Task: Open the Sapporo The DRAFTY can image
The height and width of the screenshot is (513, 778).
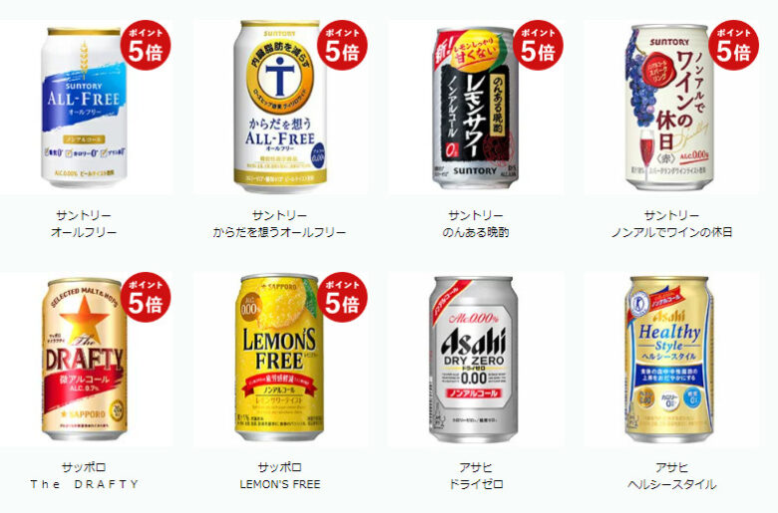Action: click(x=84, y=359)
